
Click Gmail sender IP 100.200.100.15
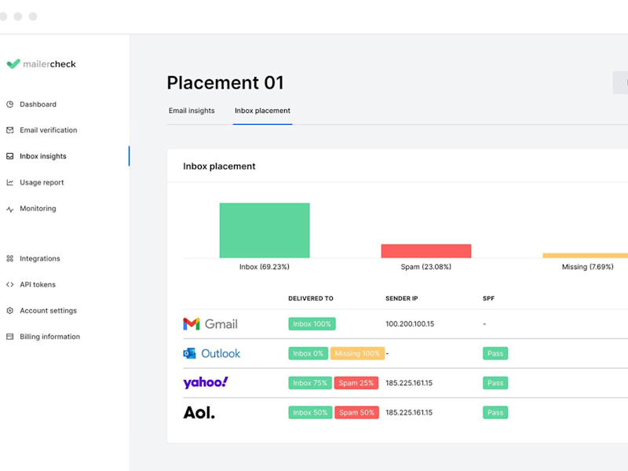410,323
